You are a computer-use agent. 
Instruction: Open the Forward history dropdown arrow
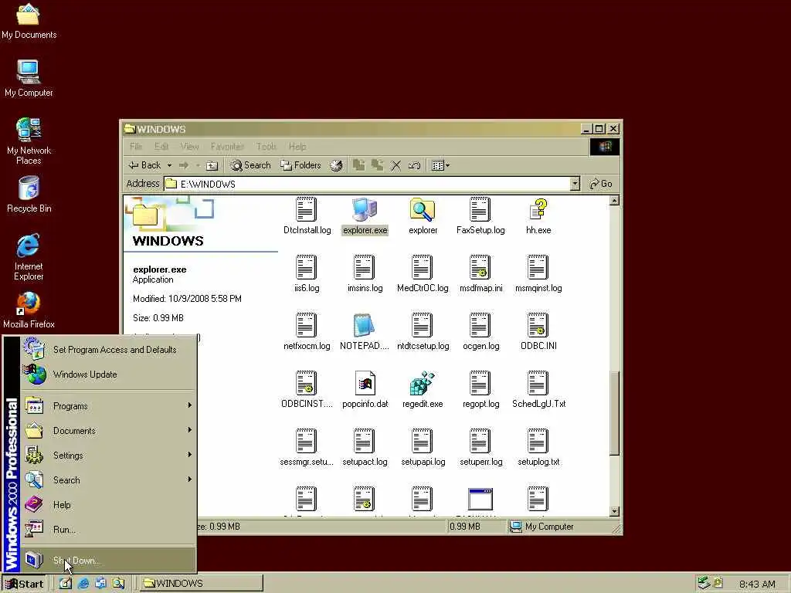click(x=198, y=165)
